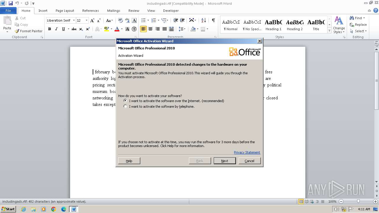Switch to the Page Layout tab
The image size is (379, 213).
tap(65, 11)
